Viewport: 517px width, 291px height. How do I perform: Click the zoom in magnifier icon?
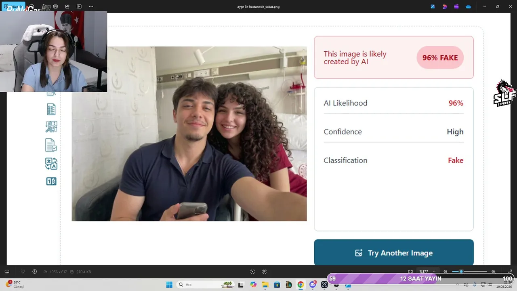point(493,272)
